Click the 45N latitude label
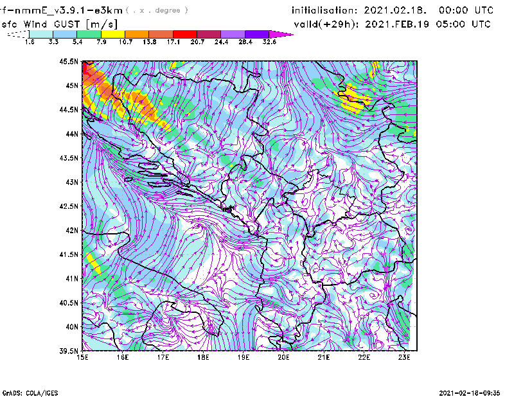The image size is (514, 397). coord(72,85)
